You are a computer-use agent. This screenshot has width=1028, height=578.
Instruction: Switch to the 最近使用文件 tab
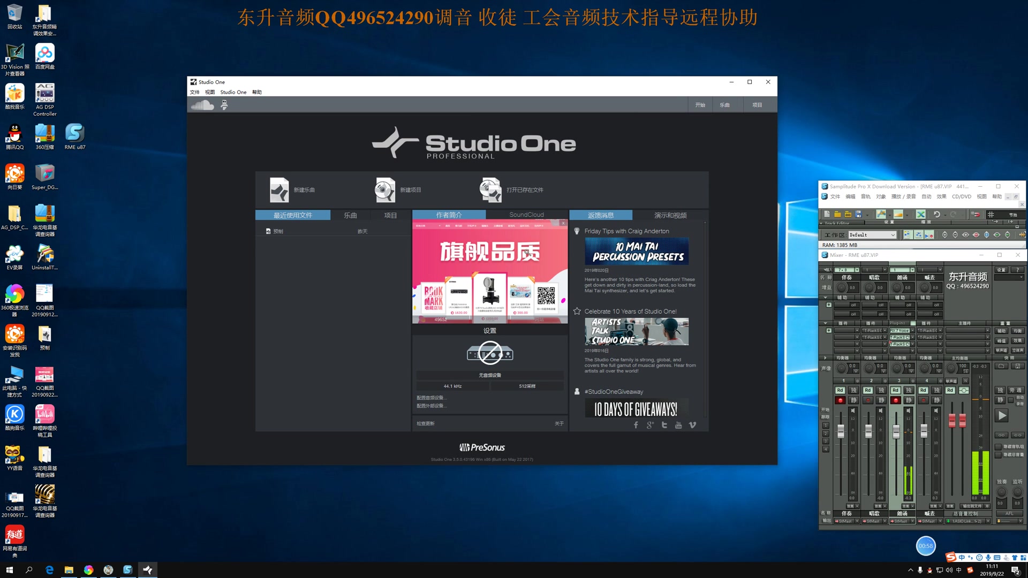click(293, 215)
